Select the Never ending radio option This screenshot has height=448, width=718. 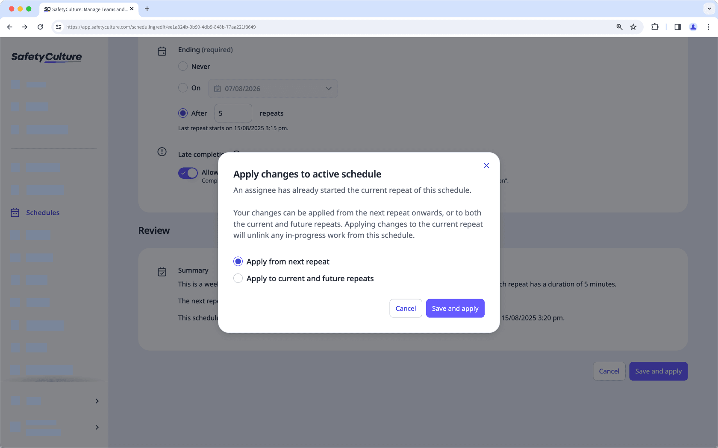[183, 67]
